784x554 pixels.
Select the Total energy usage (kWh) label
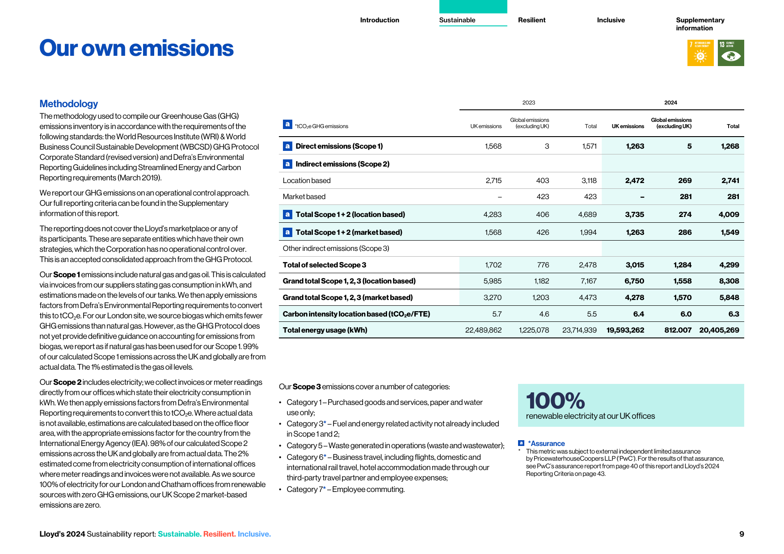(x=325, y=330)
